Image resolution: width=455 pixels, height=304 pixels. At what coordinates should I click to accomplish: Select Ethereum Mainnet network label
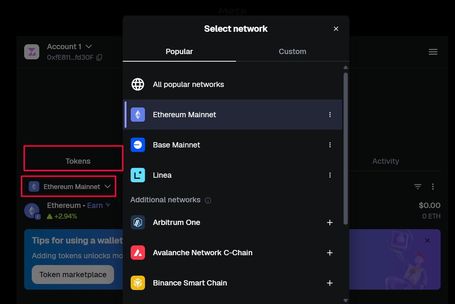184,115
